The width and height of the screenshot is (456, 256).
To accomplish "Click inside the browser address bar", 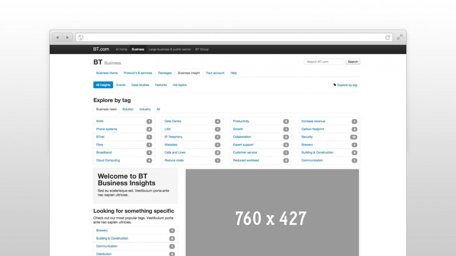I will click(x=234, y=37).
